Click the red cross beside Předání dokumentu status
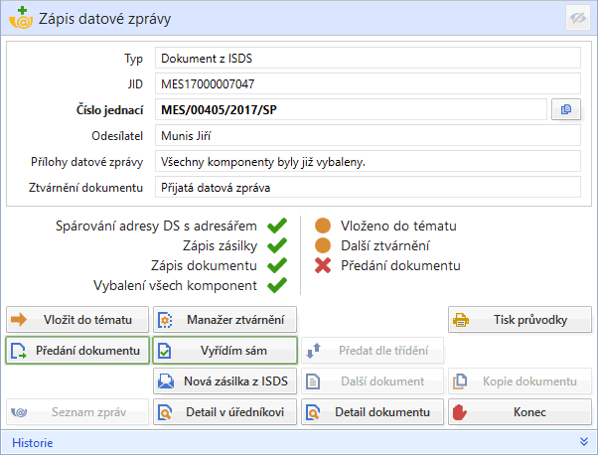Viewport: 598px width, 455px height. (x=322, y=265)
